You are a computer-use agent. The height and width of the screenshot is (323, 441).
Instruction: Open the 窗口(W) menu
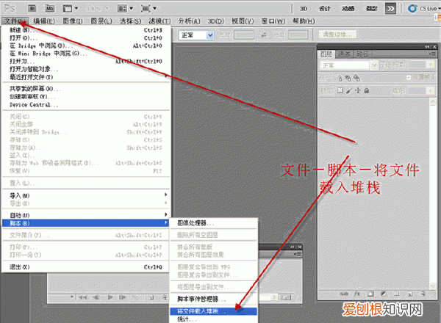[273, 21]
